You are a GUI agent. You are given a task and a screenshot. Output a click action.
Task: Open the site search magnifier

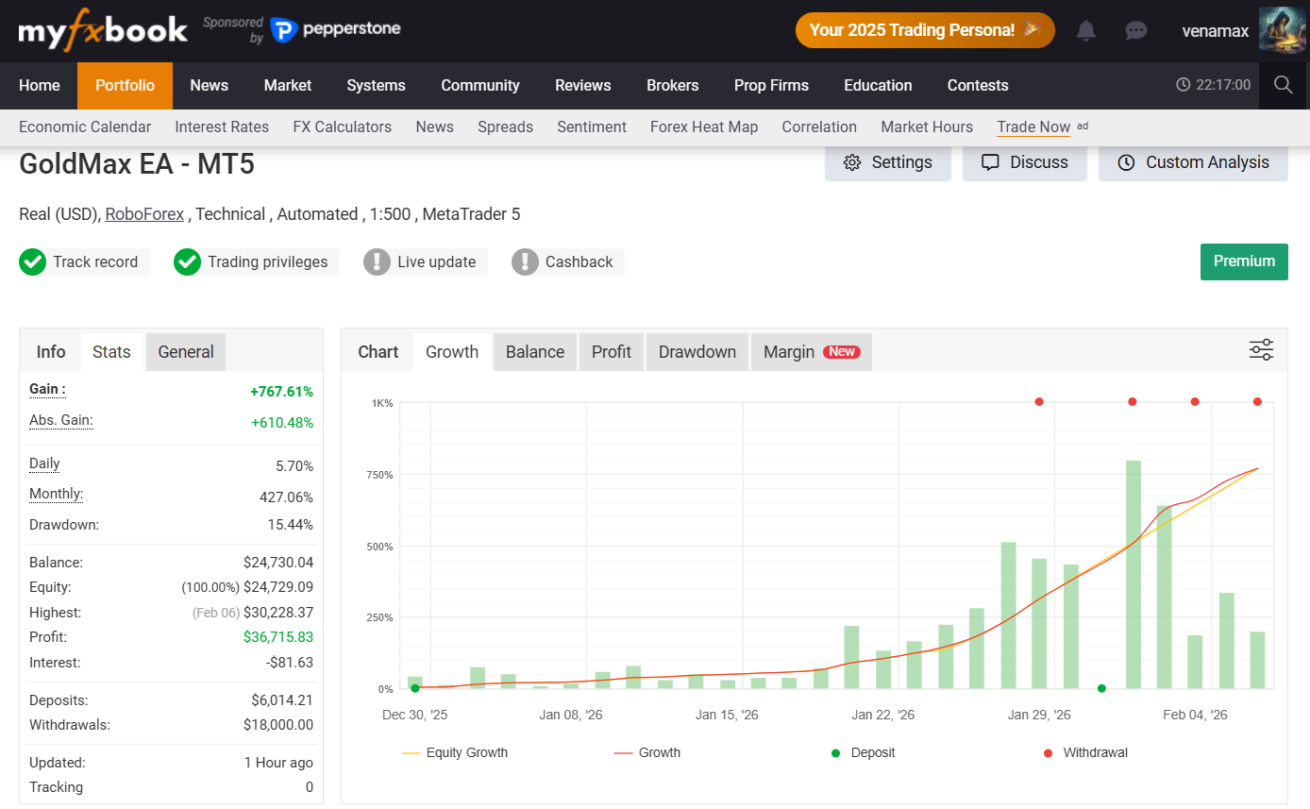point(1283,85)
